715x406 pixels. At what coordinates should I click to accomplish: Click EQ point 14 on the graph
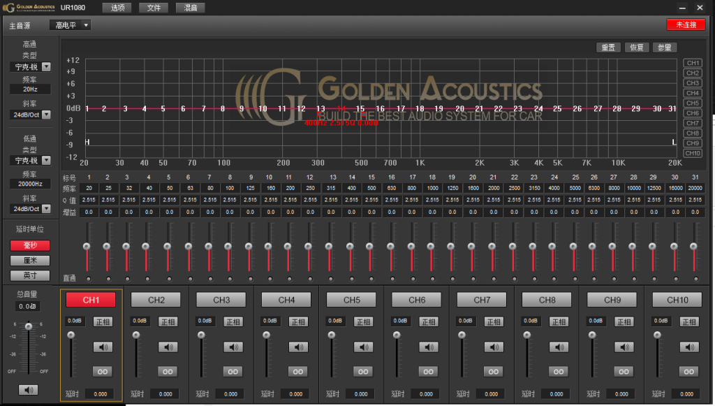click(341, 108)
